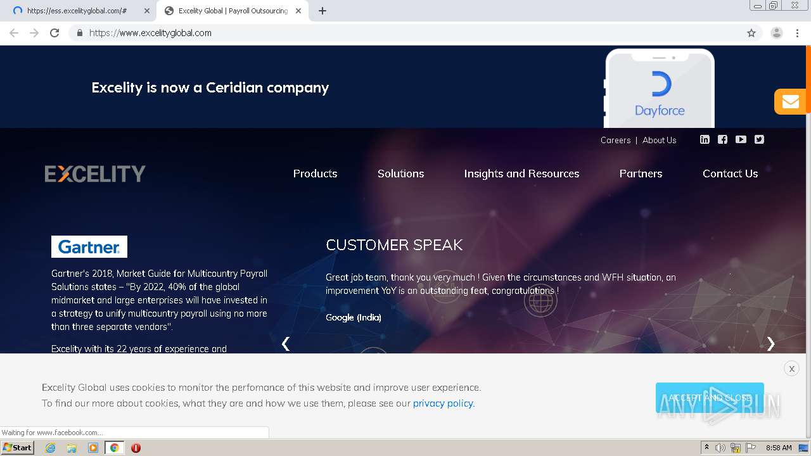The image size is (811, 456).
Task: Open the Windows Start menu
Action: 17,448
